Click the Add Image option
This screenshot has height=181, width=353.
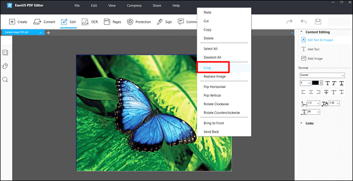(312, 58)
